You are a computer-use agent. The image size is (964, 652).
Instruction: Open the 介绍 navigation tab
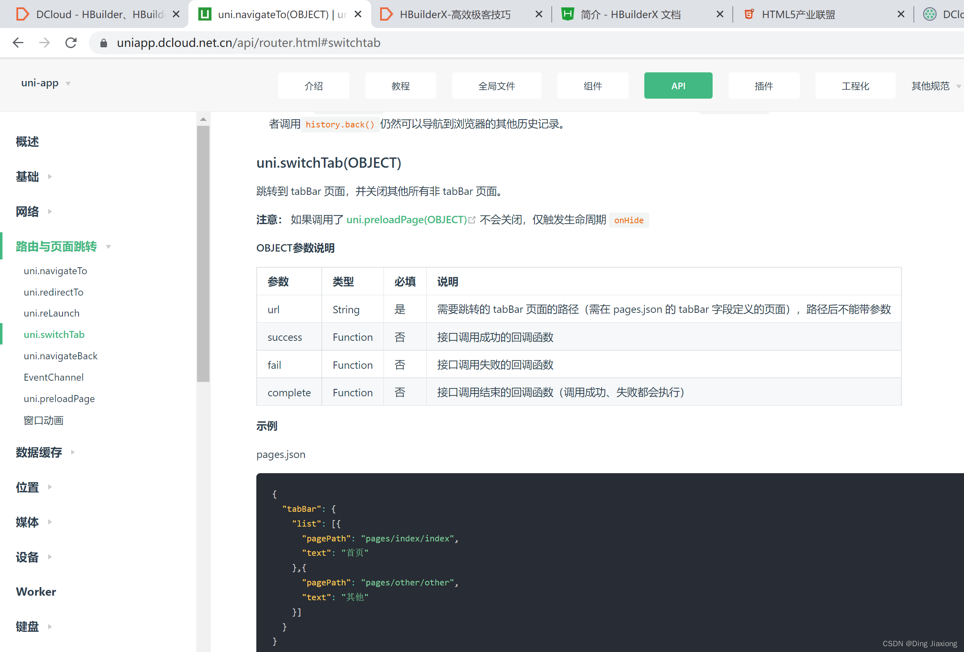pos(313,86)
